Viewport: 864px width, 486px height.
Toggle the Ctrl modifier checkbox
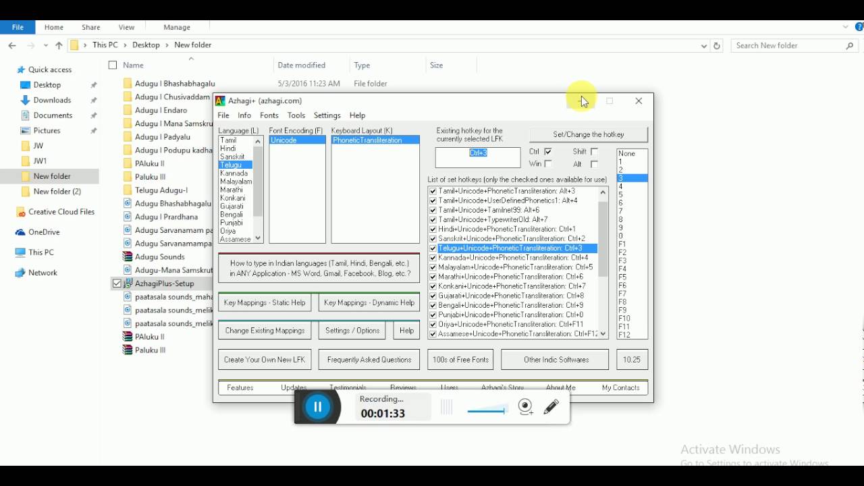point(548,152)
